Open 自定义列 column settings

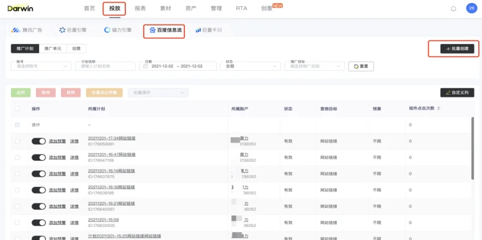[x=457, y=92]
